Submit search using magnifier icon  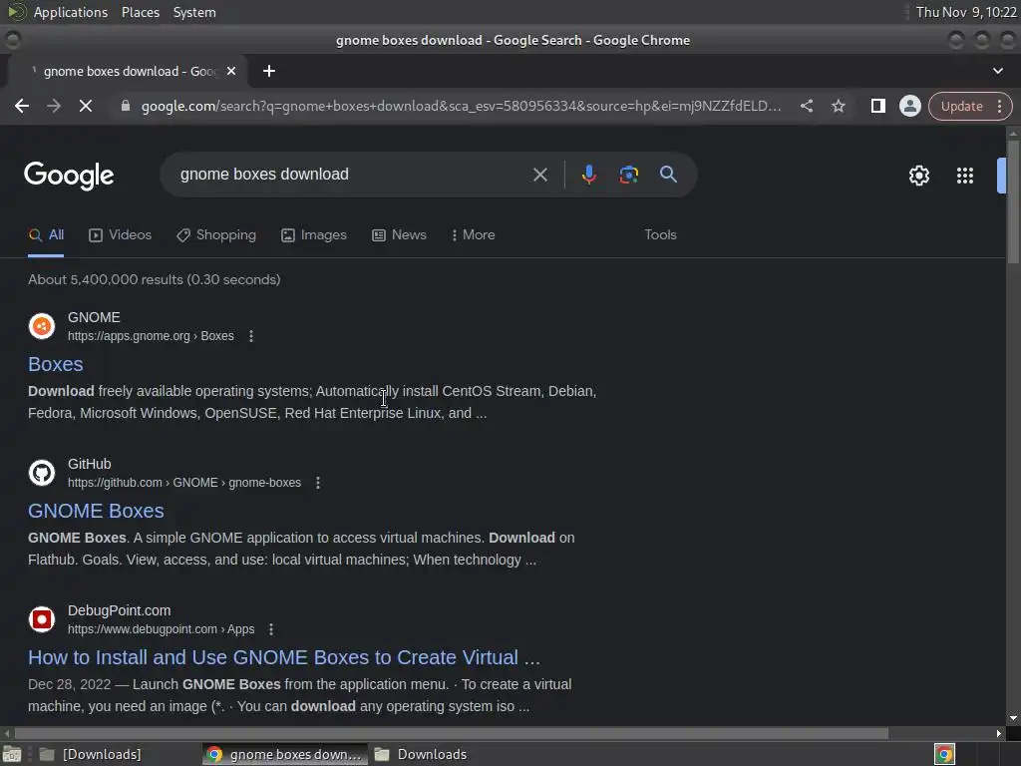[668, 174]
